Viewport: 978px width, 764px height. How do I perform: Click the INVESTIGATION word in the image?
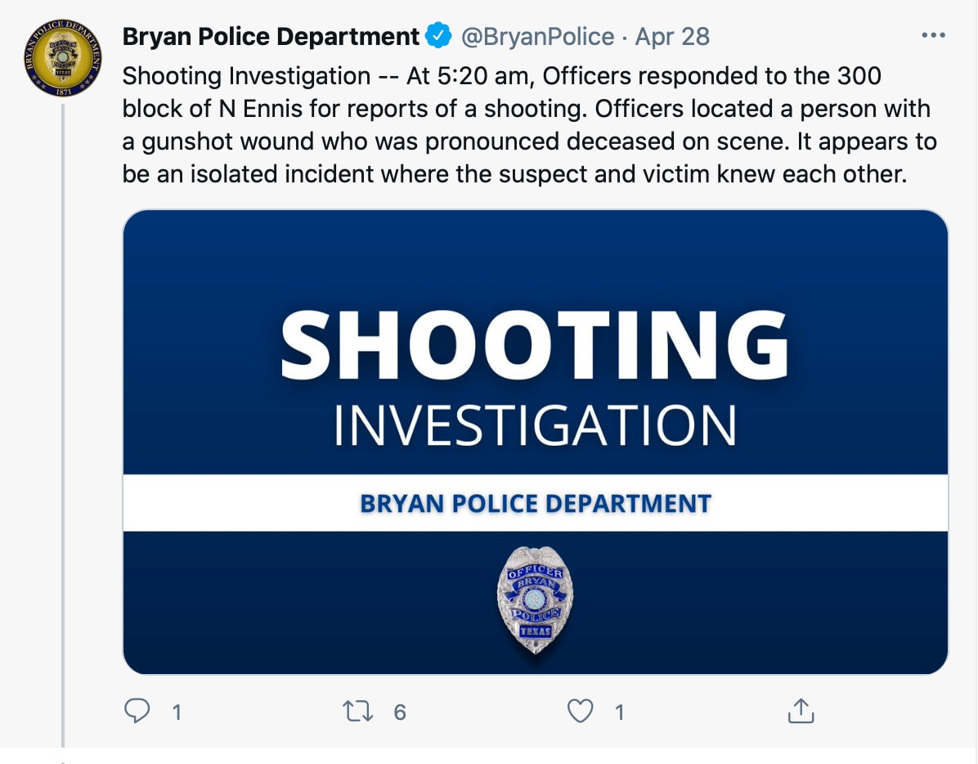(535, 426)
